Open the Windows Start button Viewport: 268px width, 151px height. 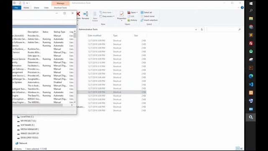[251, 3]
